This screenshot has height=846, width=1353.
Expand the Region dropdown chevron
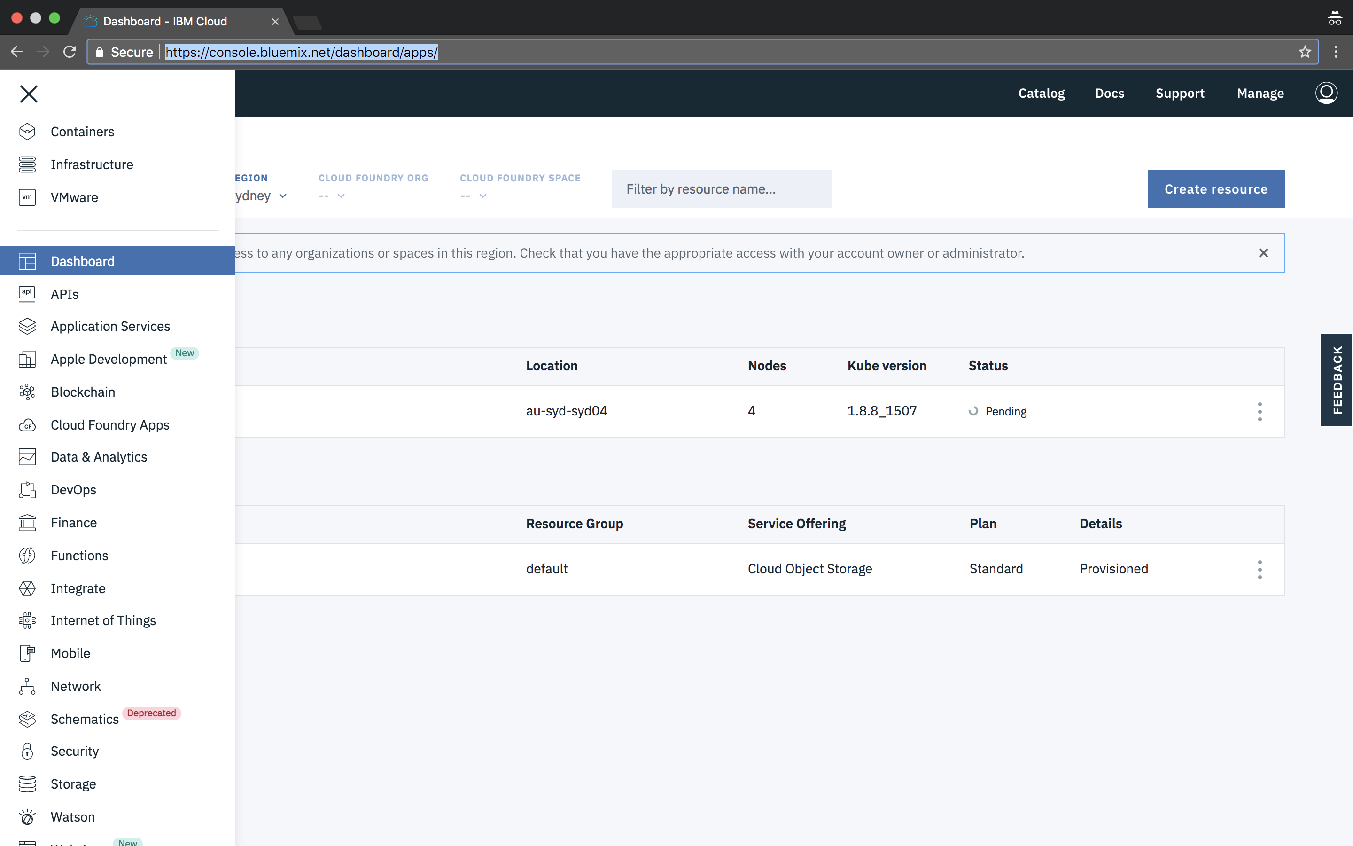pos(283,196)
